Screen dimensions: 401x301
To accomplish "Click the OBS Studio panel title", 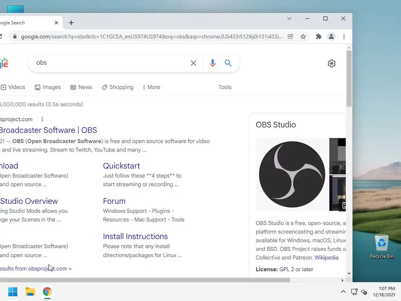I will click(x=276, y=125).
